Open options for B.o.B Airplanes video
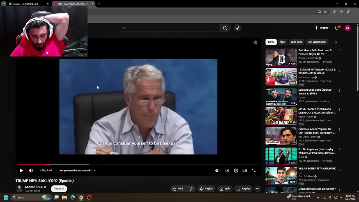Image resolution: width=359 pixels, height=202 pixels. click(x=339, y=150)
